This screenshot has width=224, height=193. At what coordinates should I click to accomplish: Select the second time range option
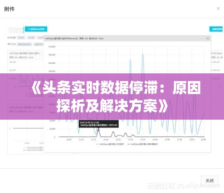31,38
